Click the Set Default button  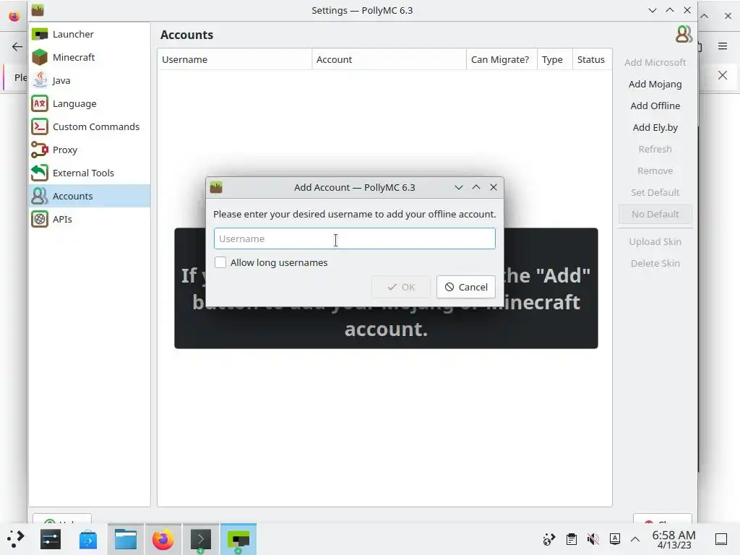click(x=655, y=192)
